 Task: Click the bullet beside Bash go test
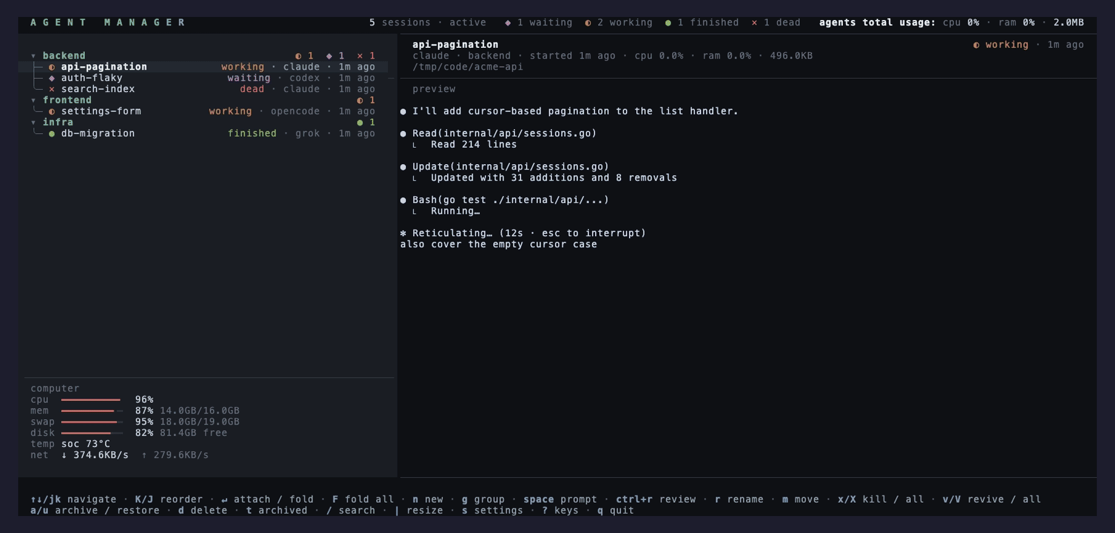tap(403, 200)
